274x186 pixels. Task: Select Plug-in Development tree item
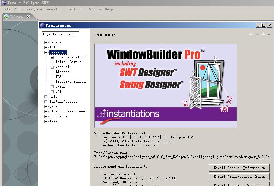click(x=68, y=111)
